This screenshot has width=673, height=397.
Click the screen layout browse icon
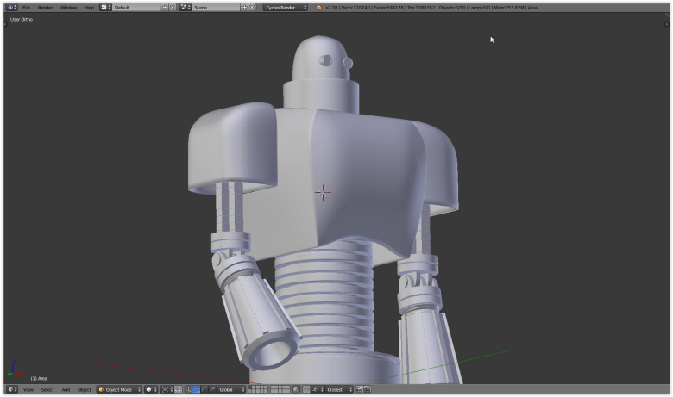coord(104,7)
